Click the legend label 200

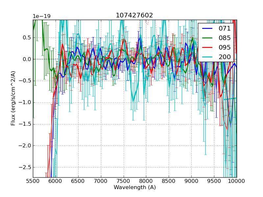(225, 56)
